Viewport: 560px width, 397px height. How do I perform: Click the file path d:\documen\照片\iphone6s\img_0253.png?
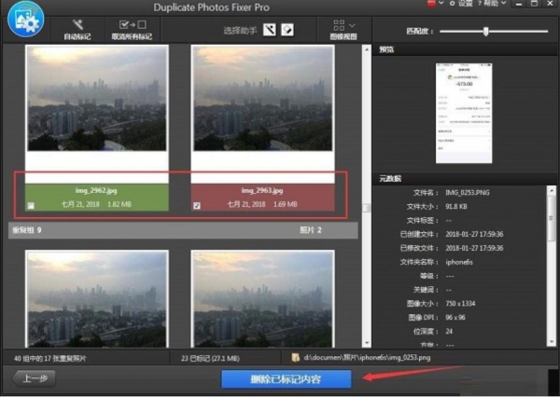pyautogui.click(x=367, y=358)
